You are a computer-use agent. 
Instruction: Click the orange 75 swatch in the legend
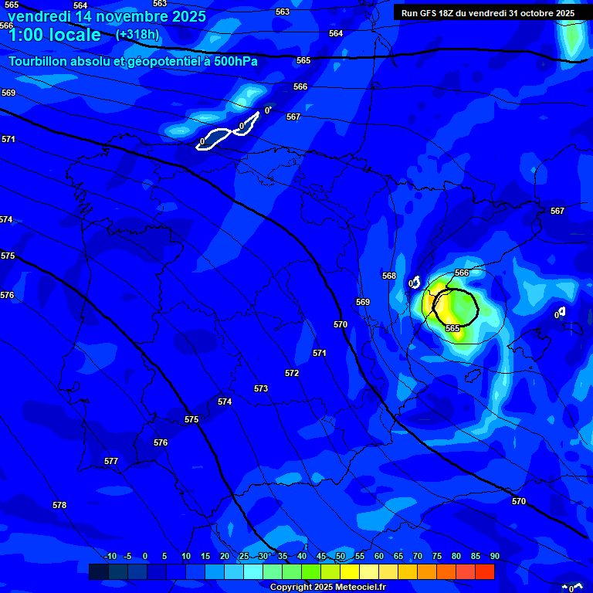point(427,572)
